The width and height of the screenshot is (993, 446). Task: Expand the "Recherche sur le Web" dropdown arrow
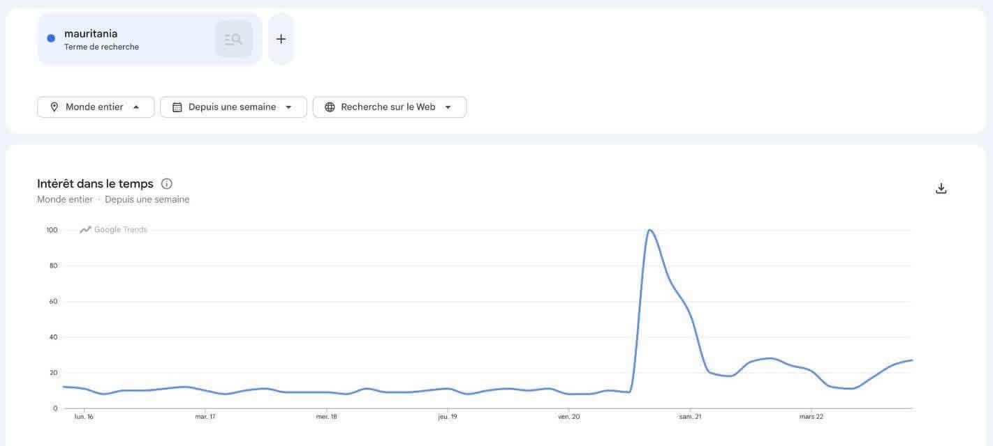point(448,107)
